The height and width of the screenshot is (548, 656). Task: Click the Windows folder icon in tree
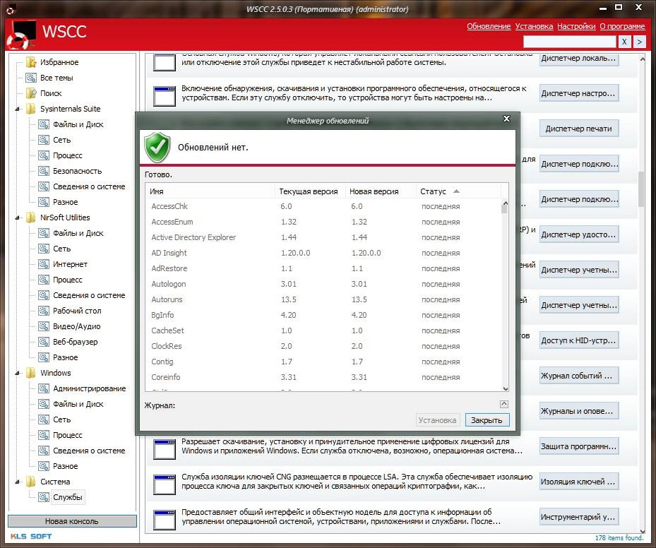[31, 373]
